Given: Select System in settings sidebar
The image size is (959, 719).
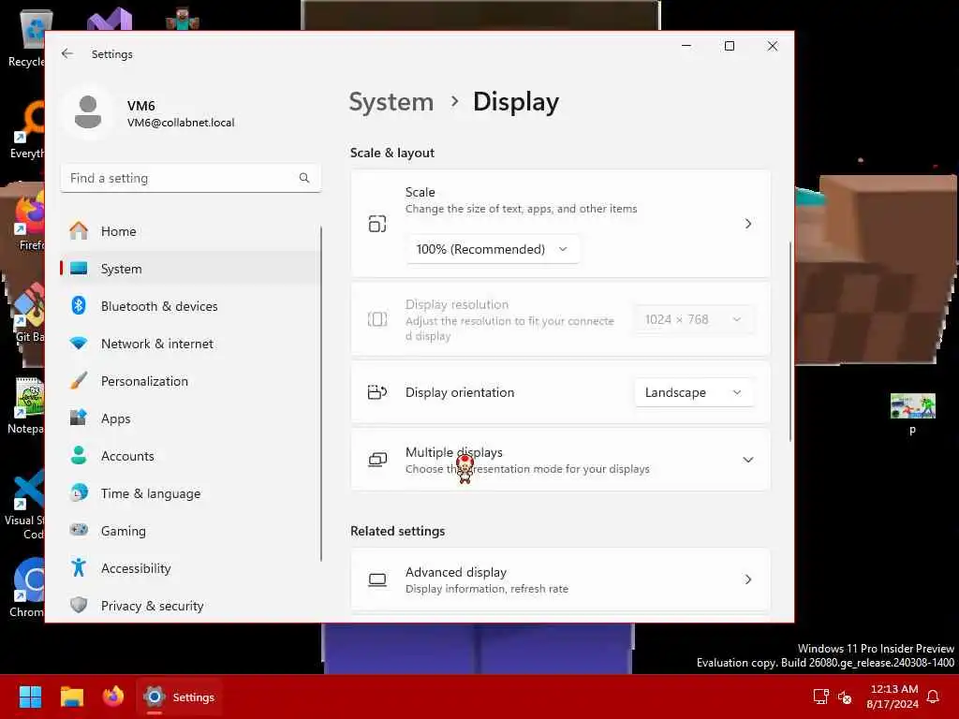Looking at the screenshot, I should click(x=190, y=269).
